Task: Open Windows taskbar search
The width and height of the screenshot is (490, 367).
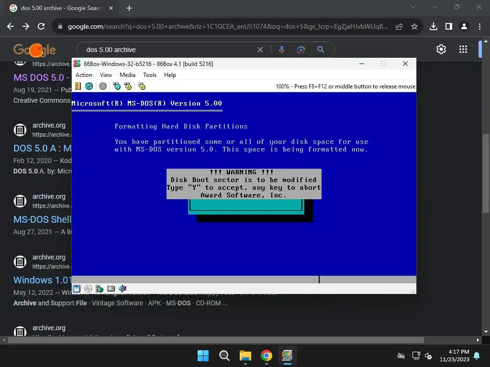Action: click(224, 356)
